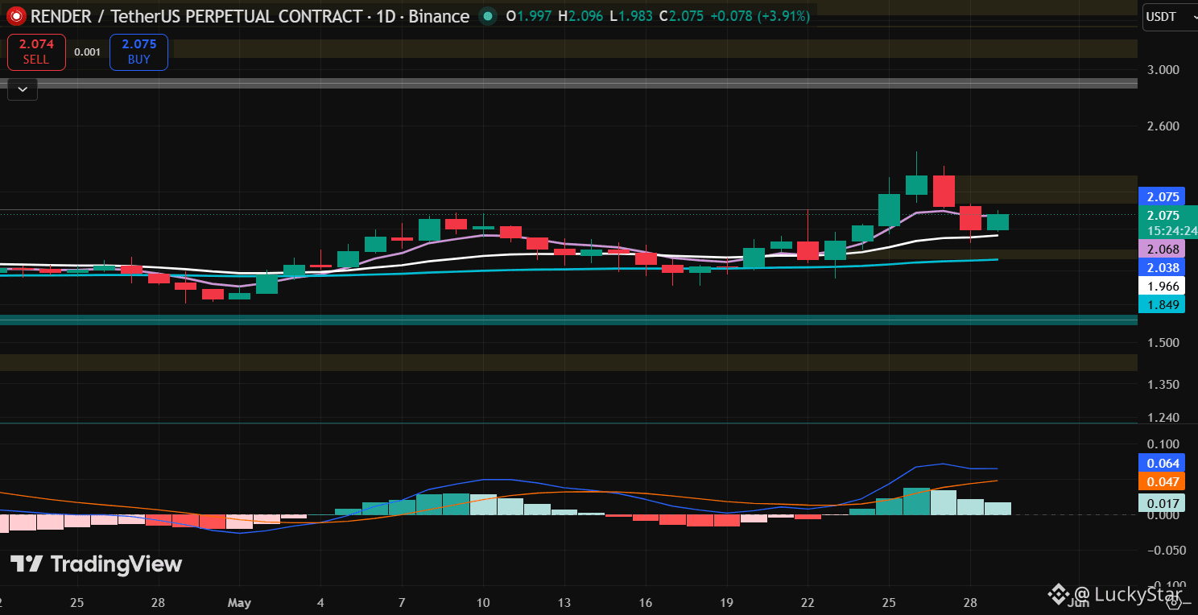
Task: Click the May label on the time axis
Action: coord(239,602)
